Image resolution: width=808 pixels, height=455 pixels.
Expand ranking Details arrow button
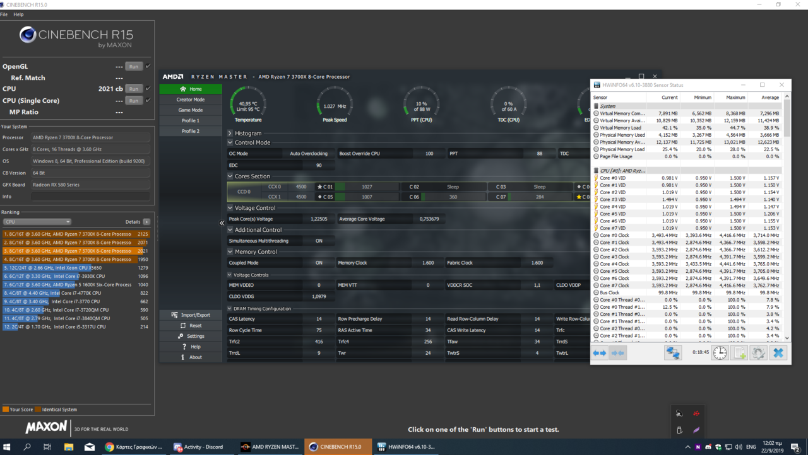pyautogui.click(x=146, y=222)
